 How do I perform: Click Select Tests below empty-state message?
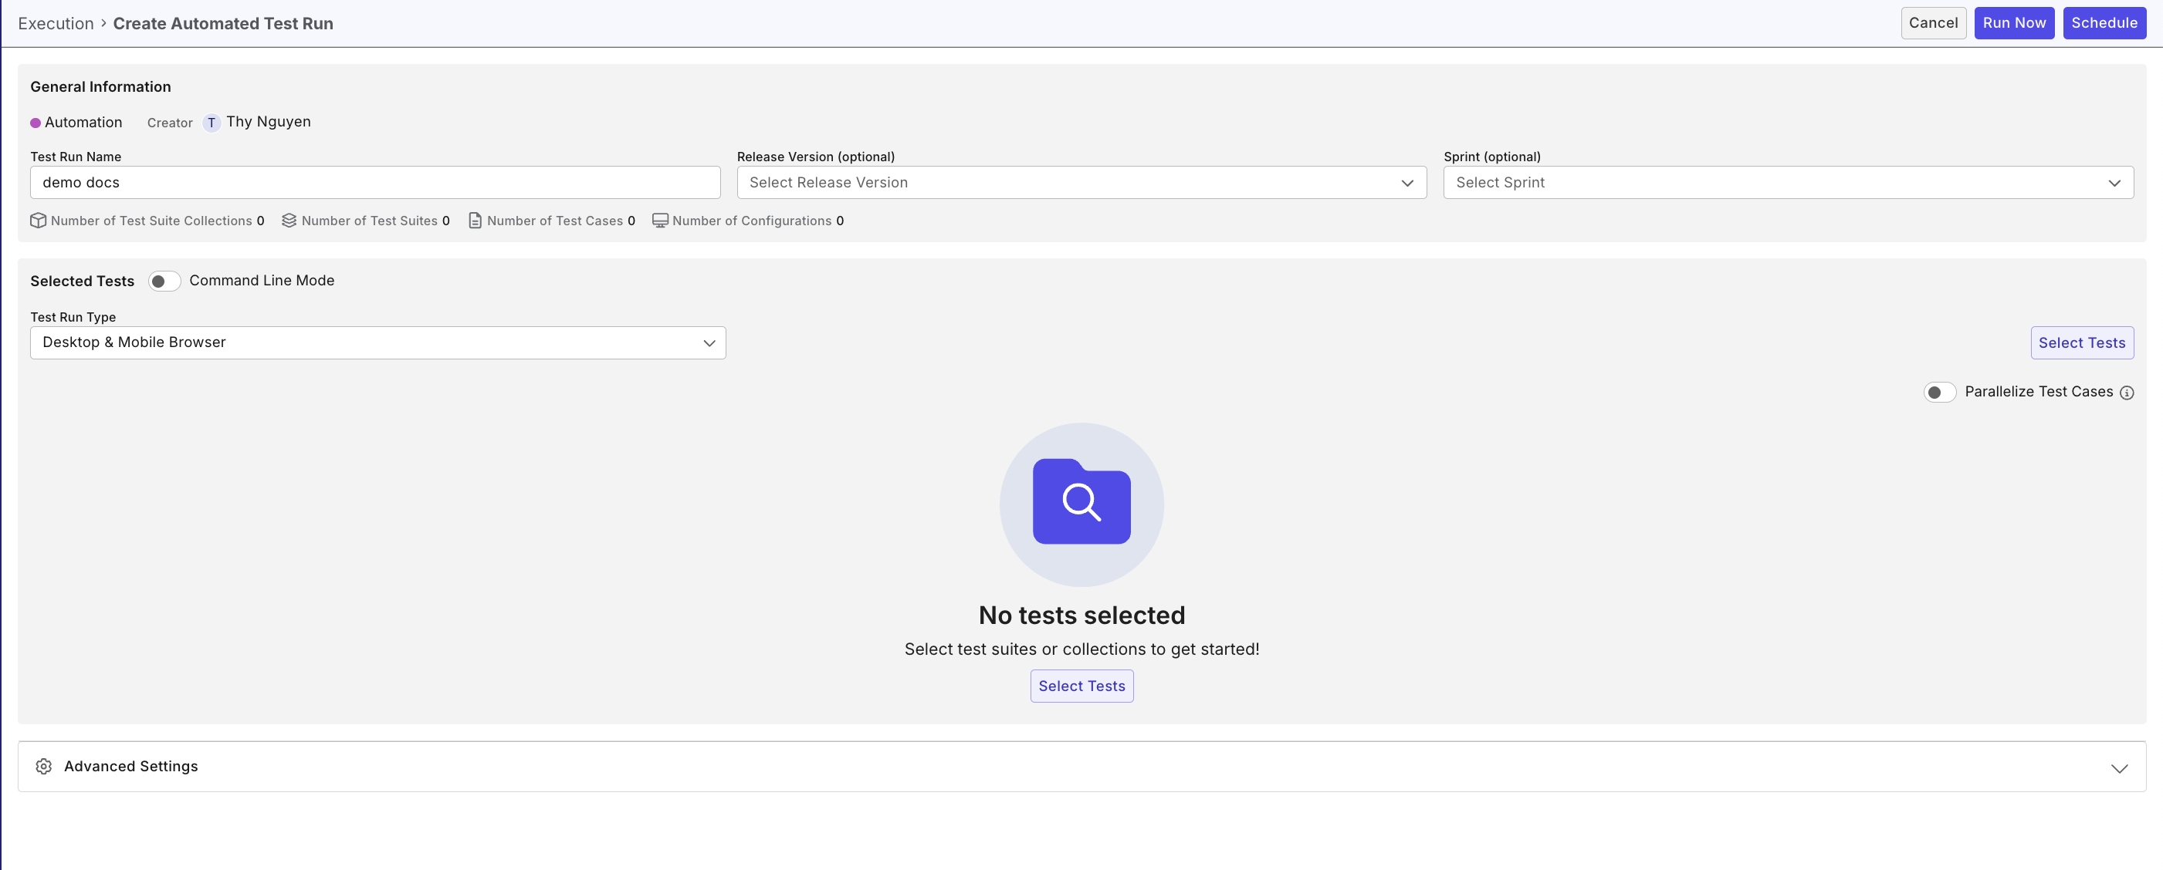coord(1081,686)
